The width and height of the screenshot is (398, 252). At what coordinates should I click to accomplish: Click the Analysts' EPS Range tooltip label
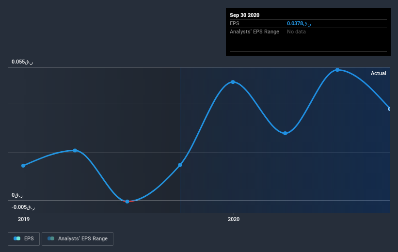point(255,31)
